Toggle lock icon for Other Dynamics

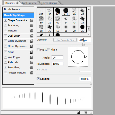[31, 46]
